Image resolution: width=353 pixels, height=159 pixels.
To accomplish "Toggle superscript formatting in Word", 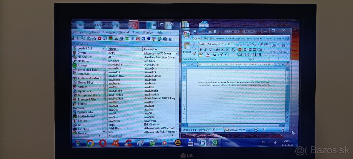I will point(227,49).
